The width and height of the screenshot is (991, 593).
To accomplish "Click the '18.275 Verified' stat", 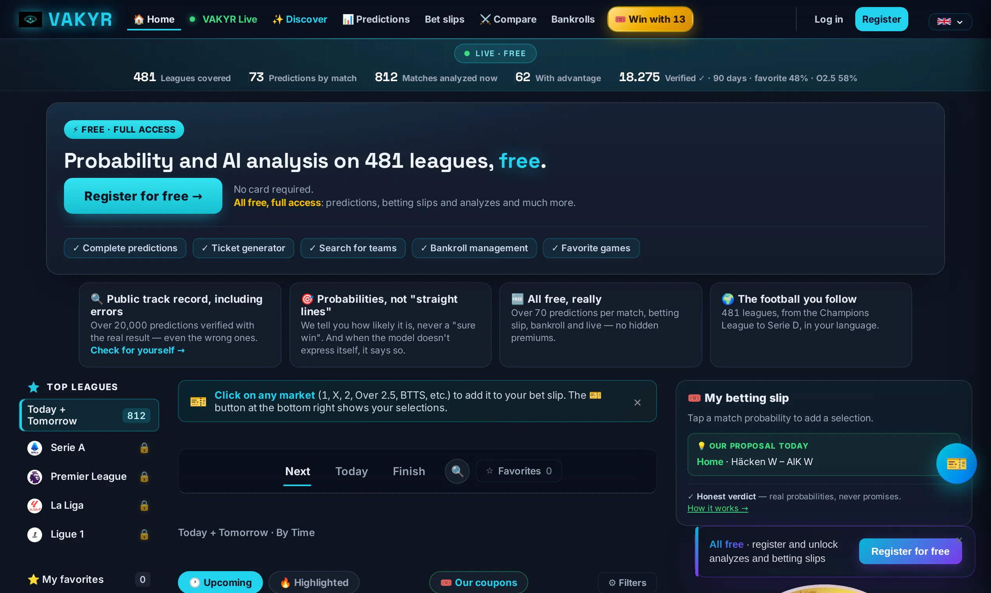I will click(738, 77).
